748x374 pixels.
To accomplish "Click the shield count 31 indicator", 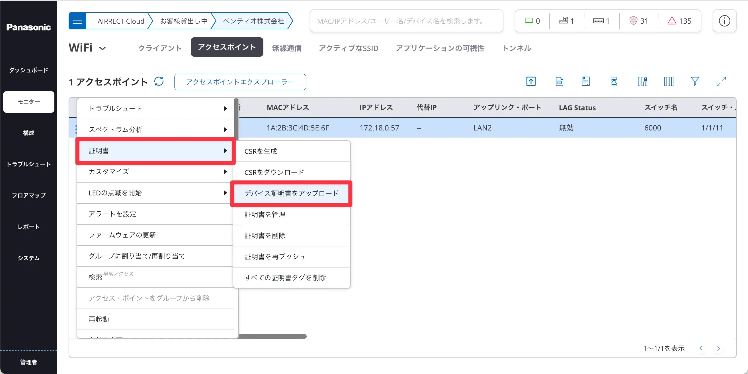I will pyautogui.click(x=639, y=21).
